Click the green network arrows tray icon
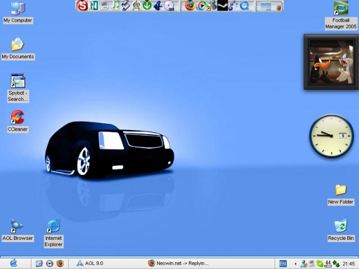 (x=335, y=263)
